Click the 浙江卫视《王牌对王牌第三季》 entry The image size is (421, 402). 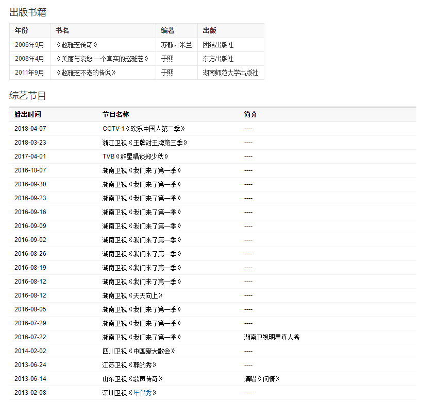click(145, 142)
